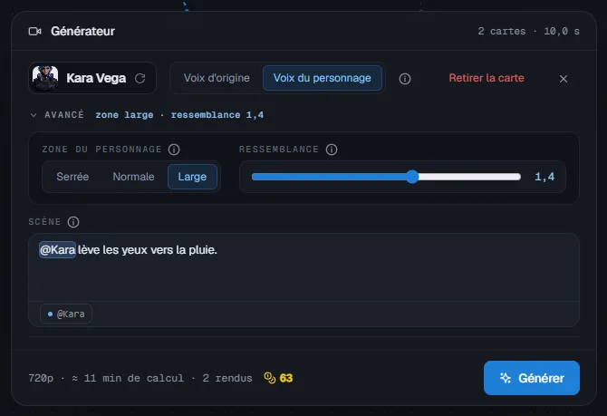Click the video camera icon beside Générateur

34,32
